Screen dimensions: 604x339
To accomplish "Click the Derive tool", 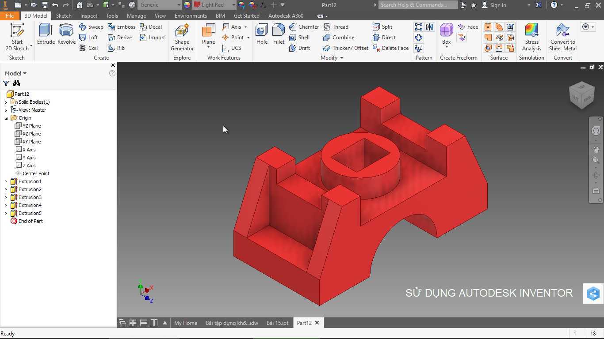I will point(120,38).
